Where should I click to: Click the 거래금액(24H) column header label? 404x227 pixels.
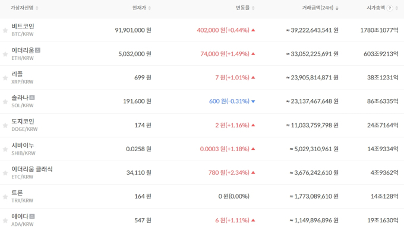point(318,8)
